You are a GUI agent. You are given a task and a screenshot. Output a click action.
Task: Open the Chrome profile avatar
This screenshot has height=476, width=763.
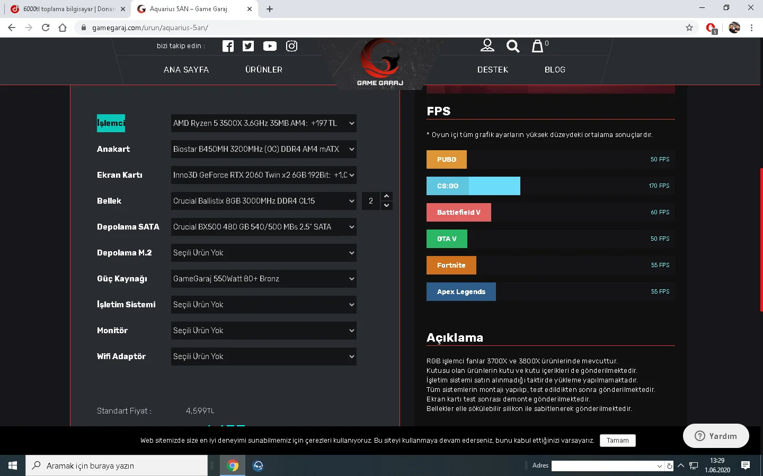click(734, 28)
